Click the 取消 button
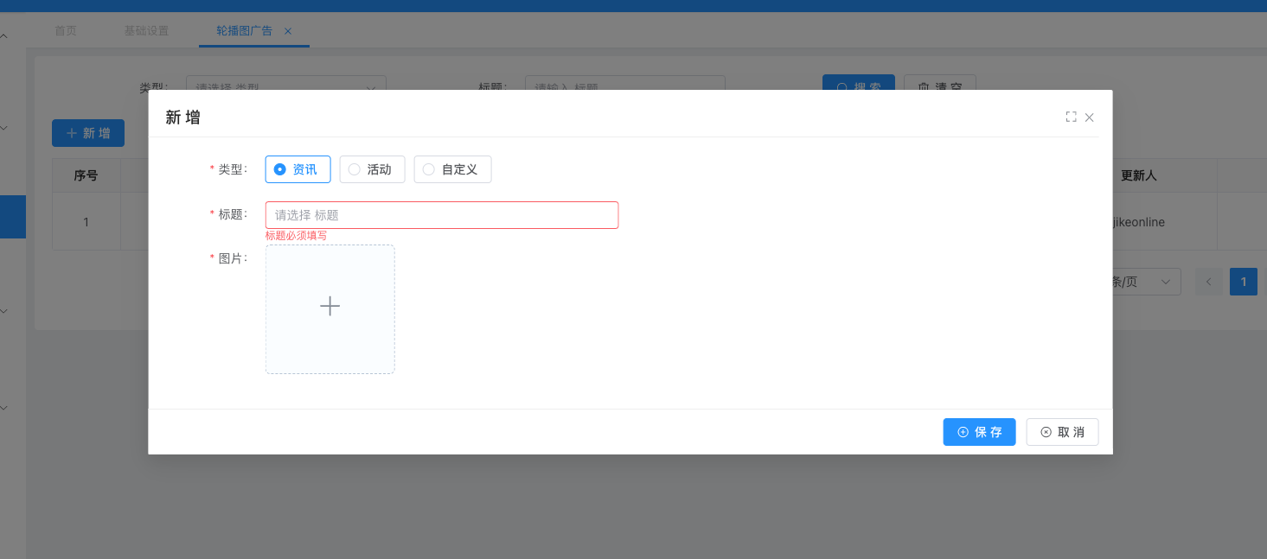 1062,432
